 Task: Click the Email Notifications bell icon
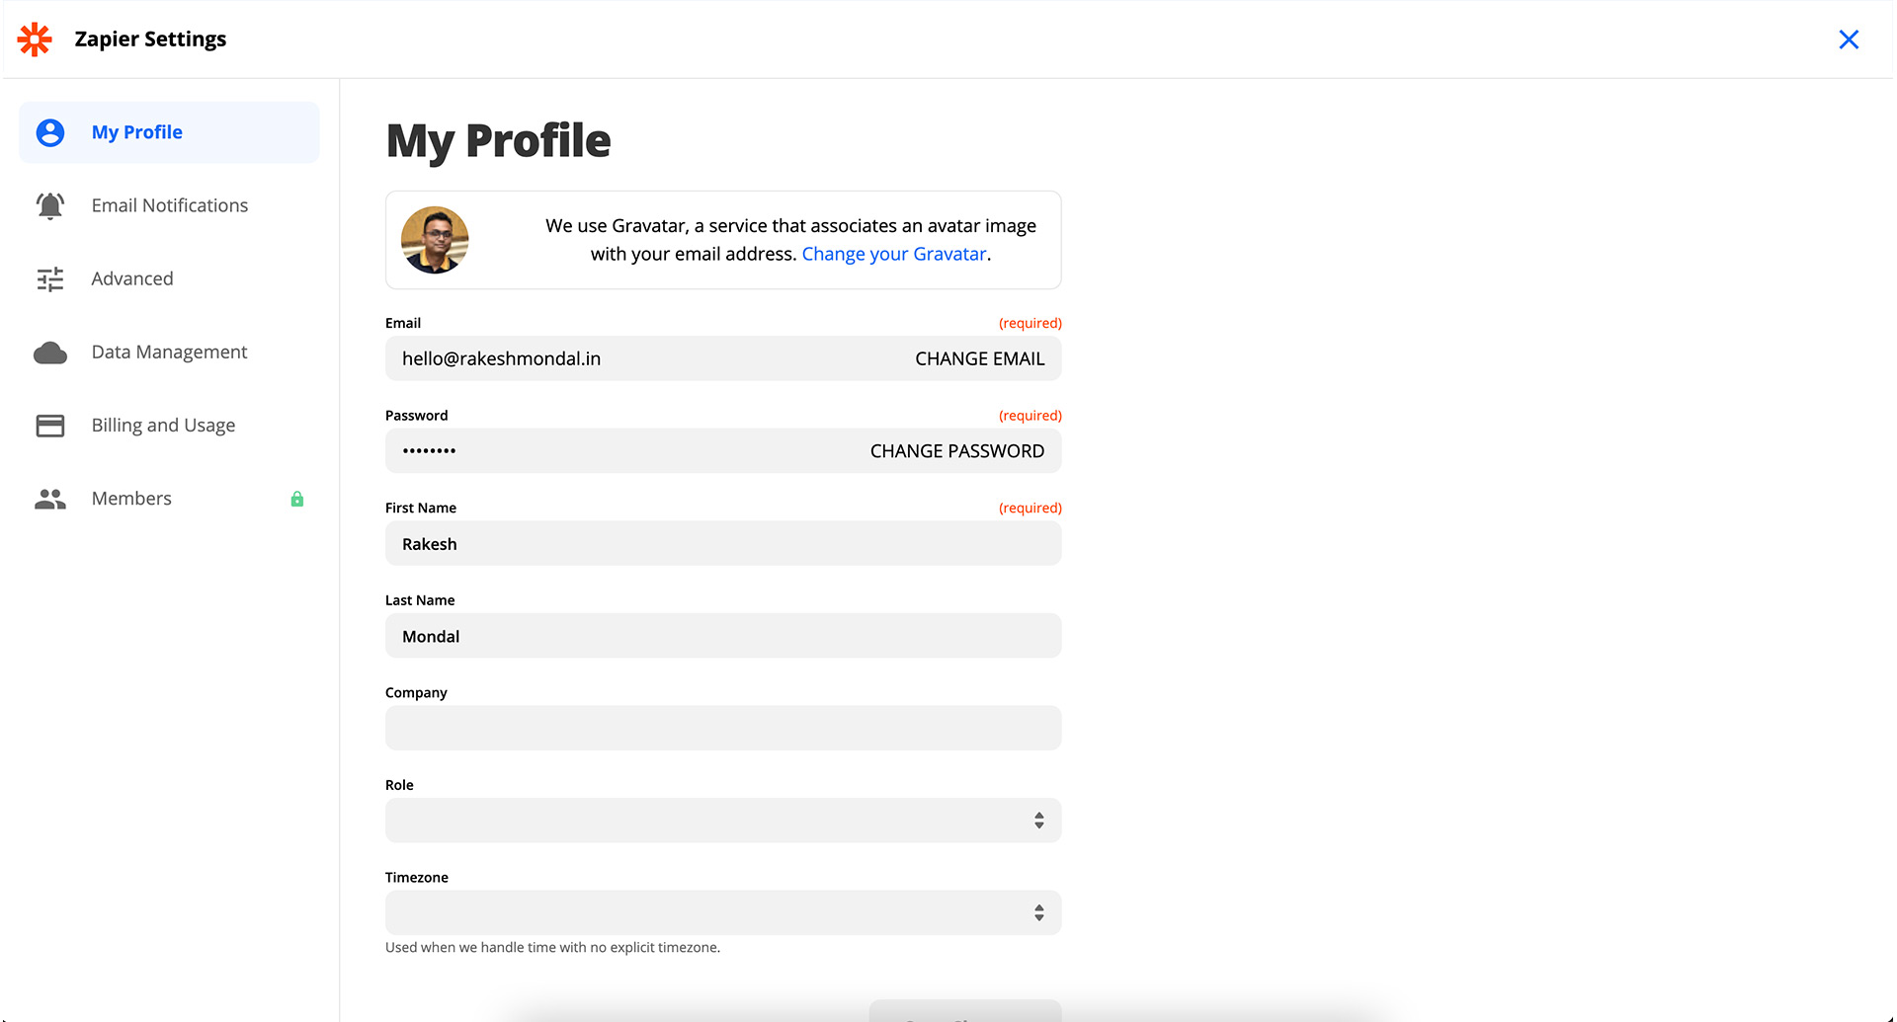[50, 205]
